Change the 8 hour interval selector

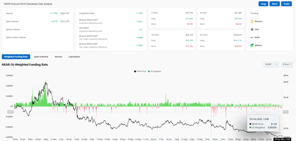(x=287, y=64)
